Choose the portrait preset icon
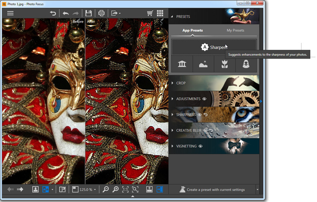 click(246, 64)
